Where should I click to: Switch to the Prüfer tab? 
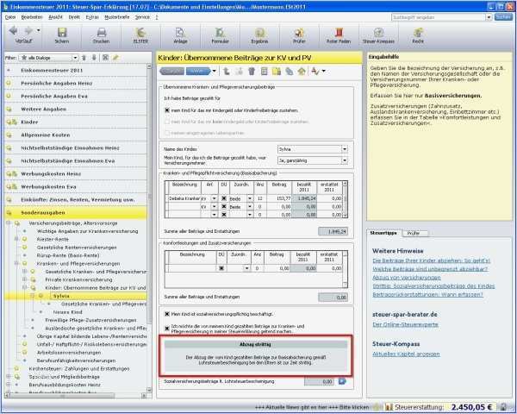(413, 233)
